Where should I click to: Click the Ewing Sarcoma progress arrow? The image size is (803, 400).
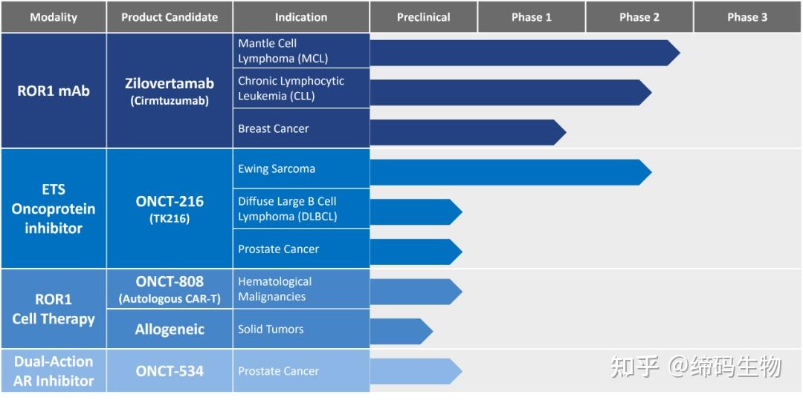pos(506,172)
